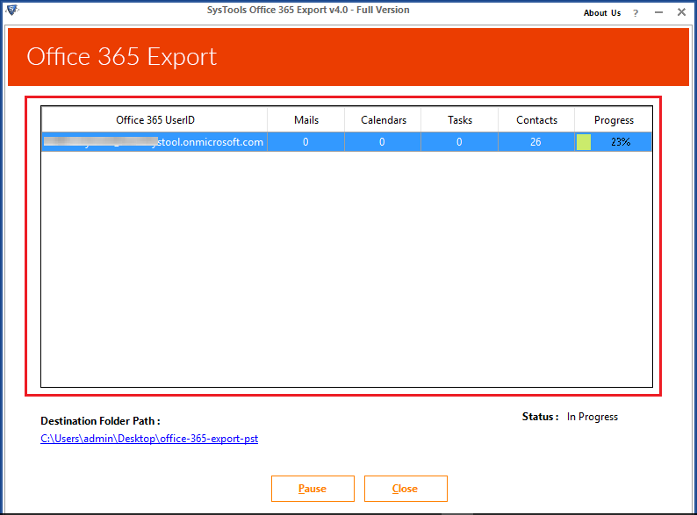Viewport: 697px width, 515px height.
Task: Click the Contacts column header
Action: click(536, 120)
